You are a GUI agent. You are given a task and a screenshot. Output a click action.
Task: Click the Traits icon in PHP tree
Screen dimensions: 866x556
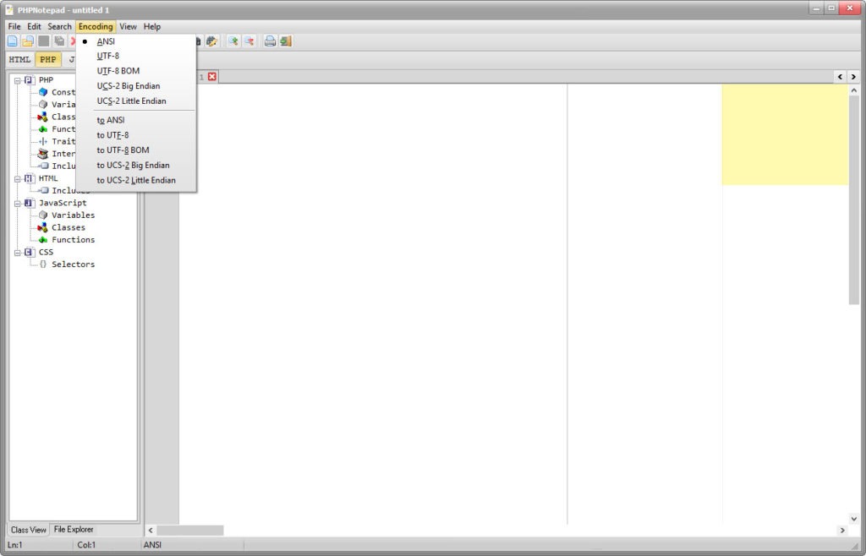click(x=43, y=141)
